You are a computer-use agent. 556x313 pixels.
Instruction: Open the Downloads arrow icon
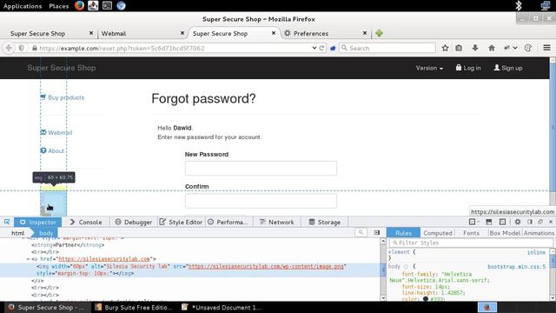[x=475, y=48]
